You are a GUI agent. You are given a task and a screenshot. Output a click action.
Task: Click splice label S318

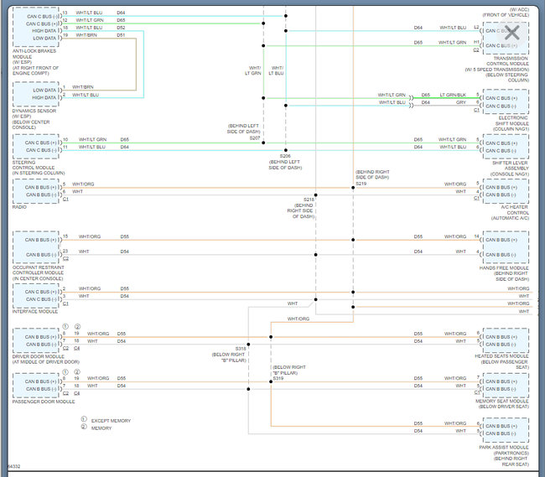241,349
